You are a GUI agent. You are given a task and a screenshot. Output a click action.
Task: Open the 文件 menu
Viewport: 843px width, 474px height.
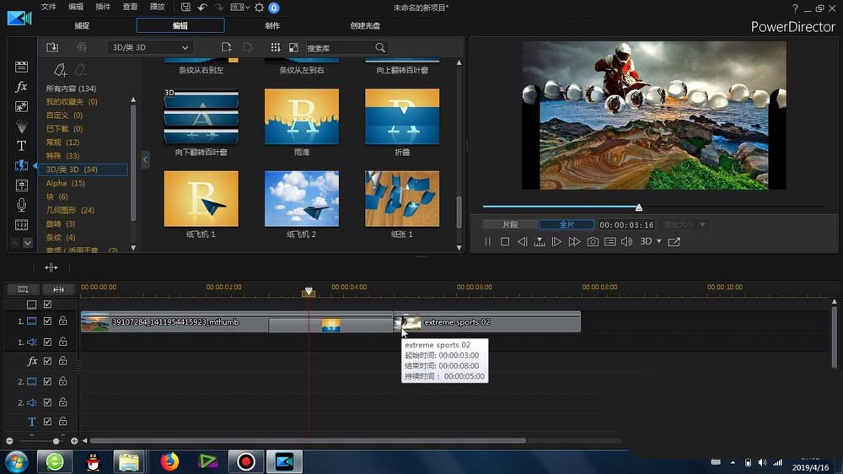(x=49, y=7)
